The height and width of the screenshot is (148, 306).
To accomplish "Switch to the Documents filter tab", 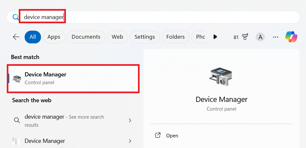I will pos(86,37).
